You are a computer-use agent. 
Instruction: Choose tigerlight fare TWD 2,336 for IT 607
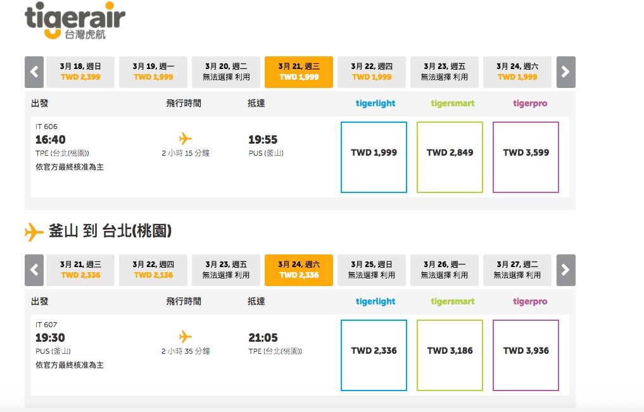click(374, 355)
